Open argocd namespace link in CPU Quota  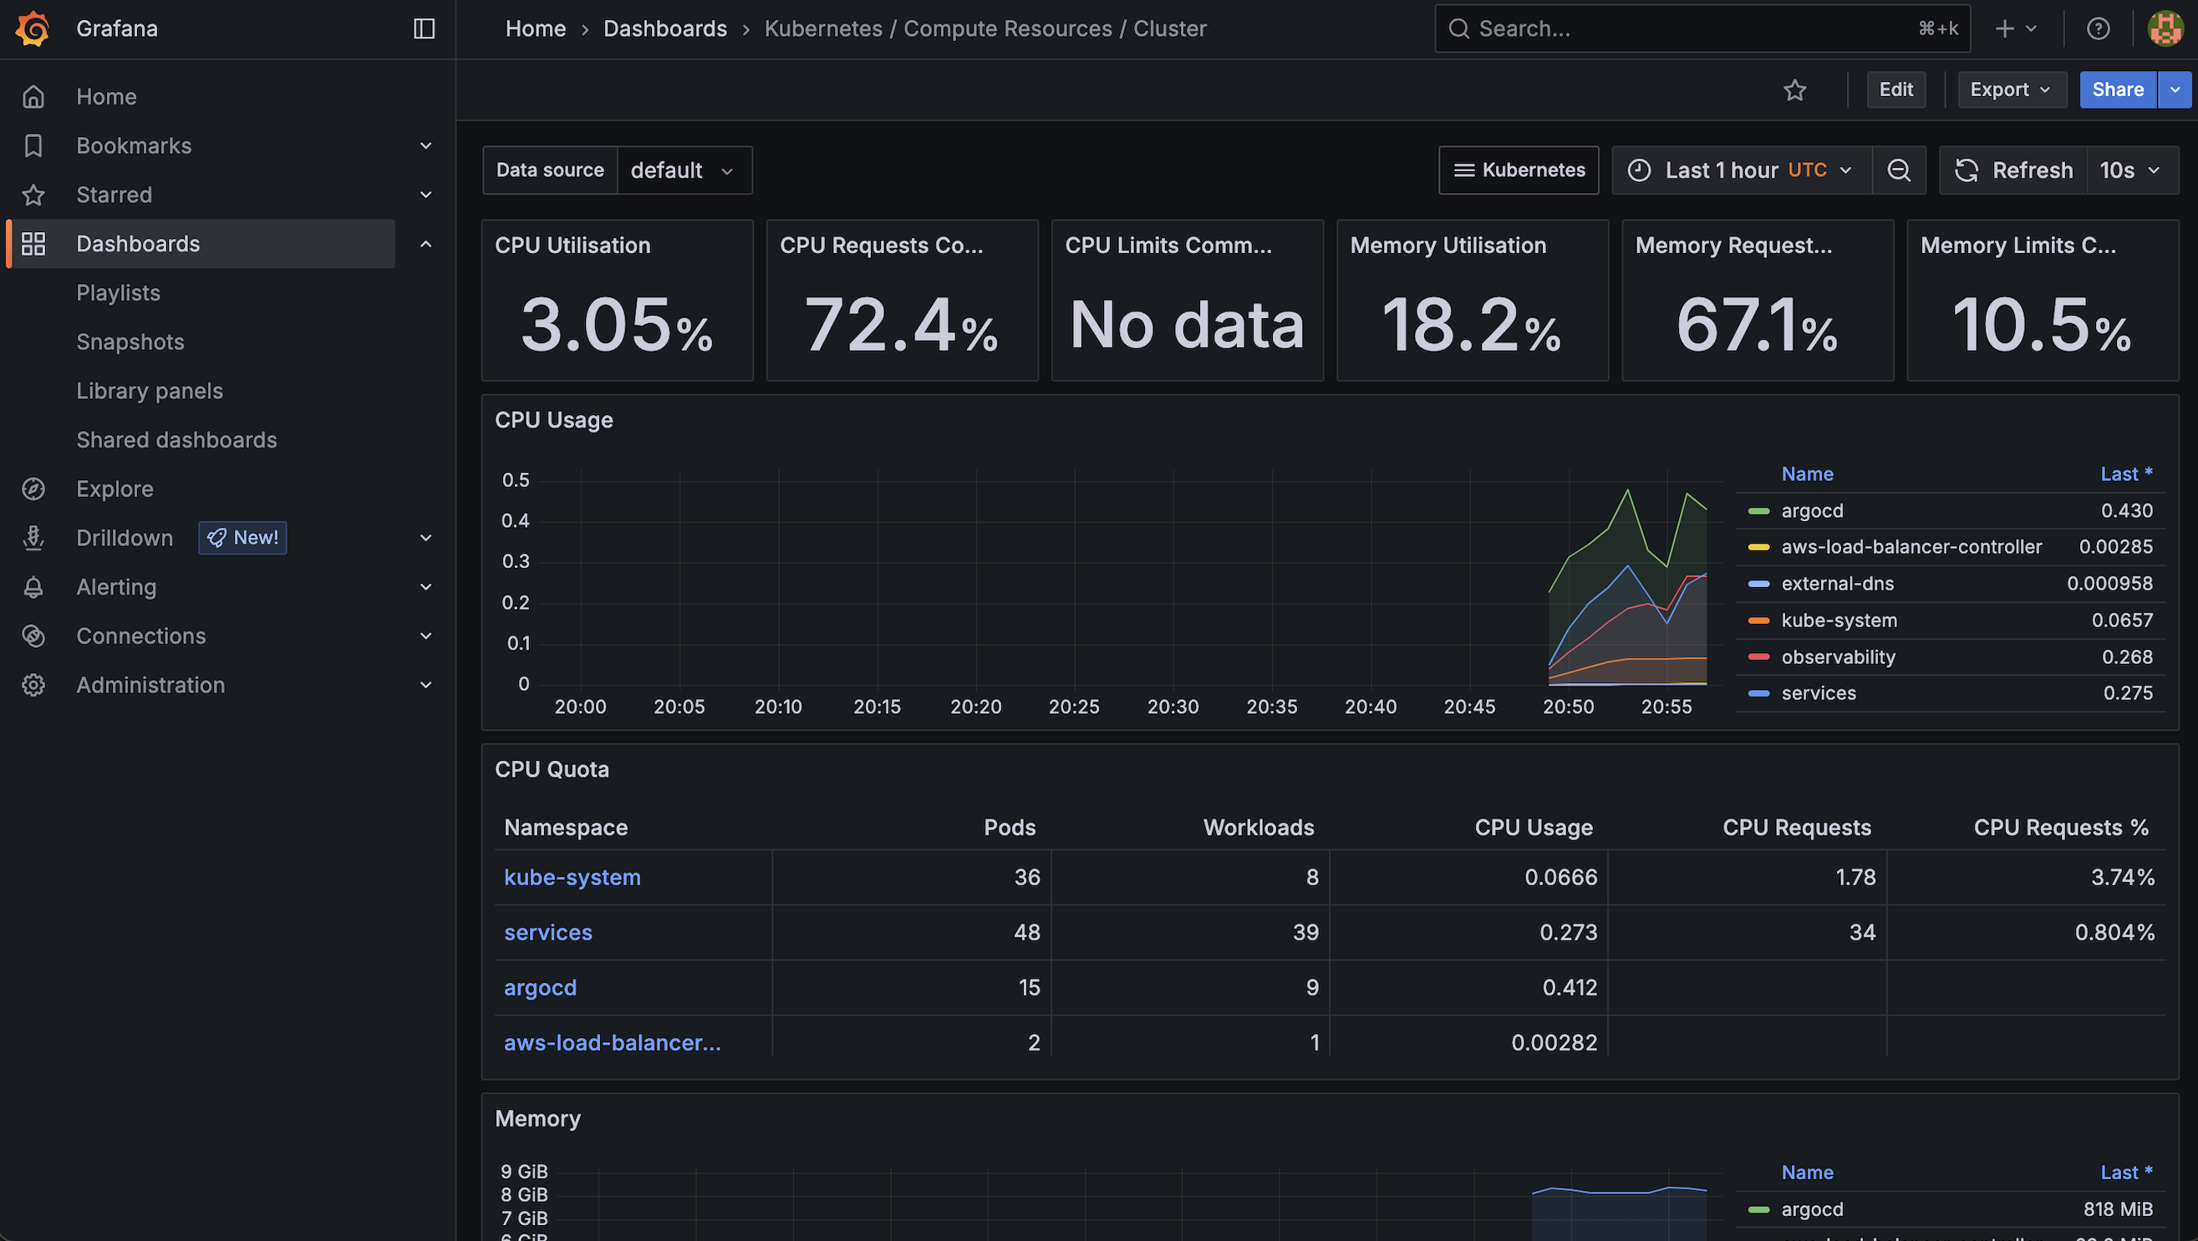click(x=540, y=988)
